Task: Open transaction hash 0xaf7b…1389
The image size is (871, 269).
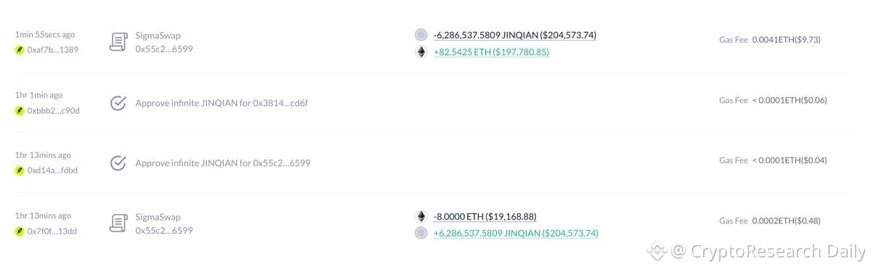Action: pyautogui.click(x=53, y=50)
